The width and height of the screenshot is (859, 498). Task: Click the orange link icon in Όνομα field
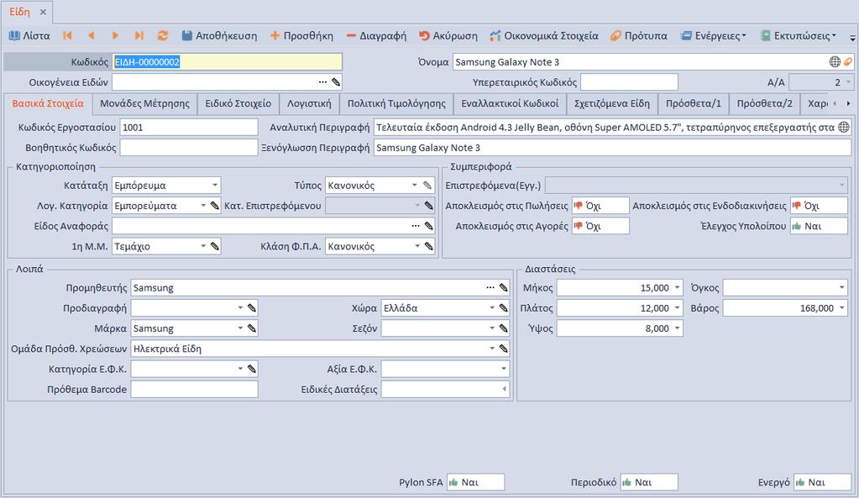click(848, 62)
